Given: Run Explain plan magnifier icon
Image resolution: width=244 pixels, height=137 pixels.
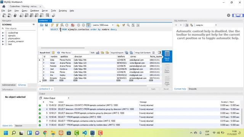Looking at the screenshot, I should click(62, 25).
